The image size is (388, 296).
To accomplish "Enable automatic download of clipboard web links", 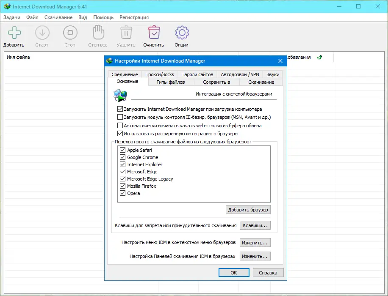I will 120,126.
